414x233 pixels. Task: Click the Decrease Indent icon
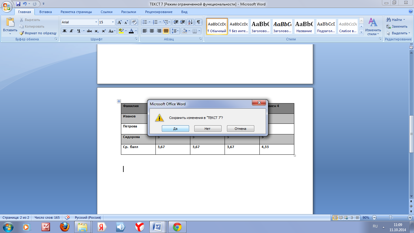click(176, 22)
